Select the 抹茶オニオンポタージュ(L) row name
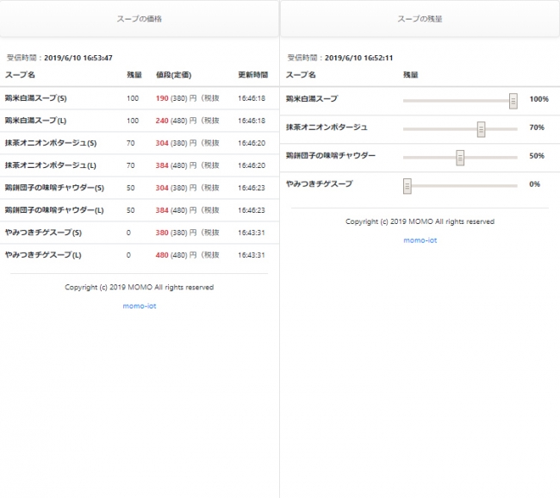560x498 pixels. (x=51, y=165)
